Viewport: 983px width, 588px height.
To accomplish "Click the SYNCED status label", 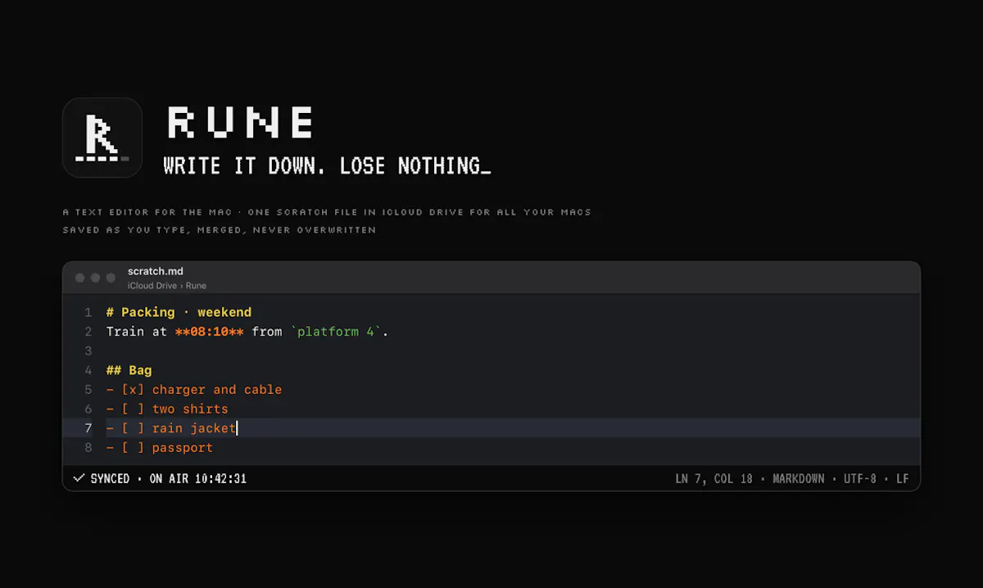I will click(x=110, y=478).
